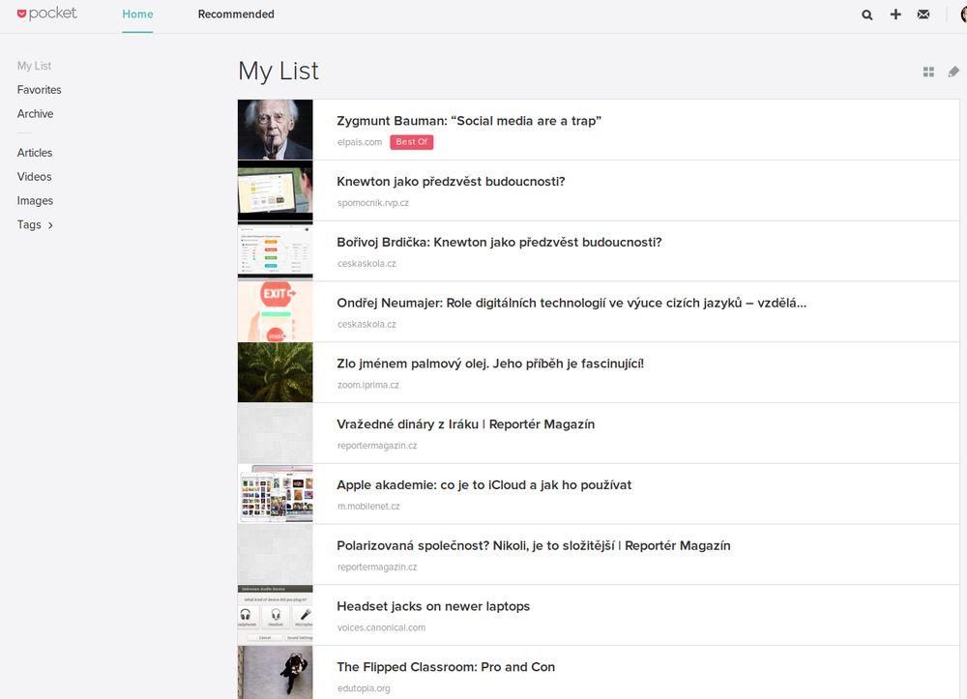Open the Recommended tab
967x699 pixels.
pos(236,15)
